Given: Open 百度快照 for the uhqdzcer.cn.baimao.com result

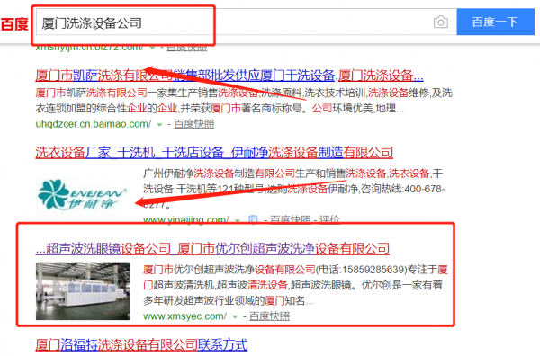Looking at the screenshot, I should [193, 124].
